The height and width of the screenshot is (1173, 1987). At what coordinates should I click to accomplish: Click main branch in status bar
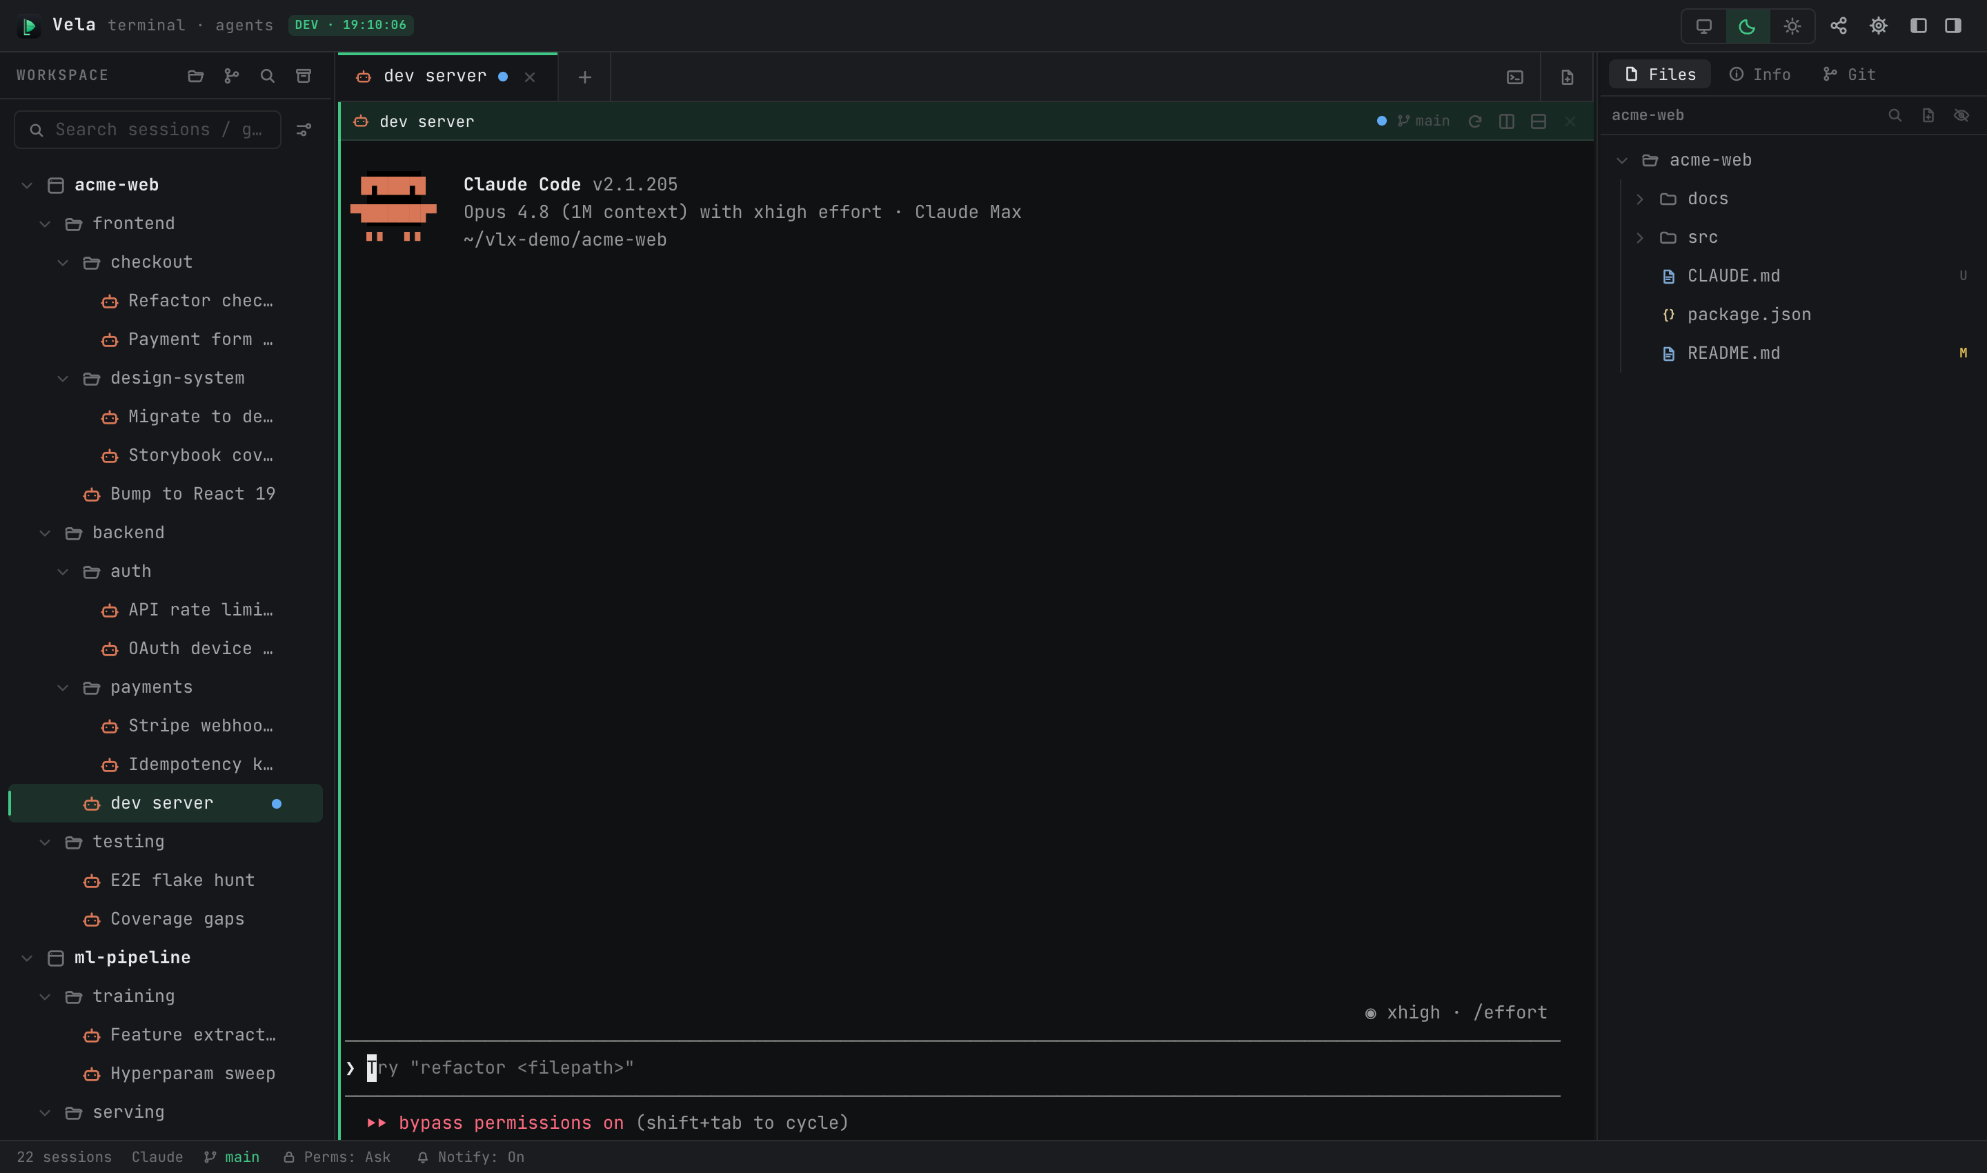[232, 1157]
